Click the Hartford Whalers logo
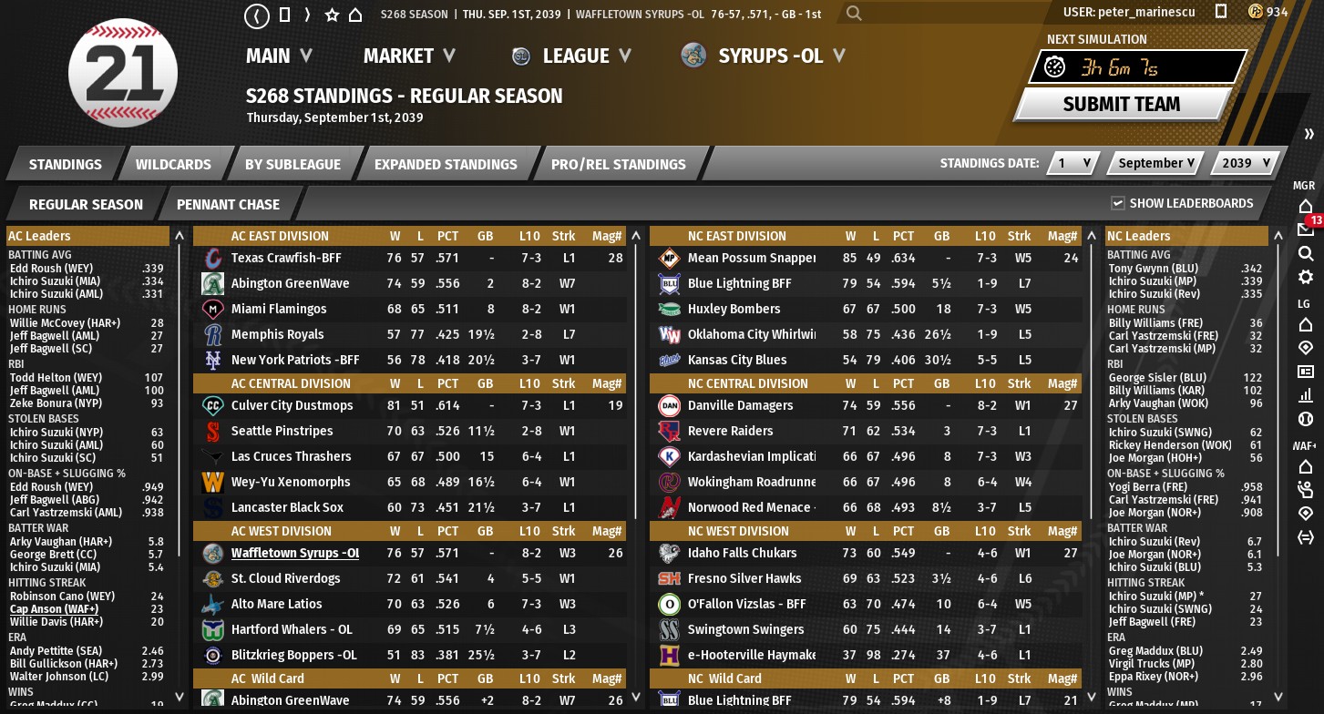The width and height of the screenshot is (1324, 714). pos(212,629)
